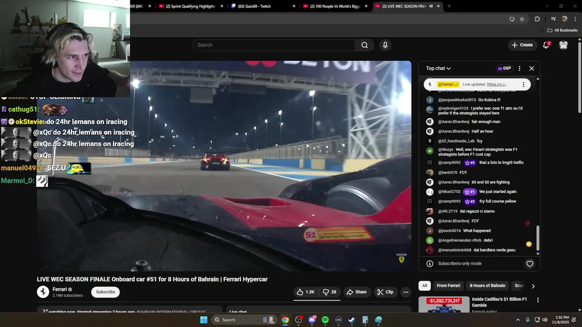Image resolution: width=582 pixels, height=327 pixels.
Task: Close the live chat panel
Action: [x=532, y=68]
